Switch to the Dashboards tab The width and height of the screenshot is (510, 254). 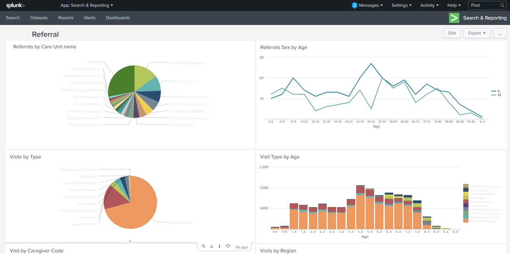(x=118, y=17)
